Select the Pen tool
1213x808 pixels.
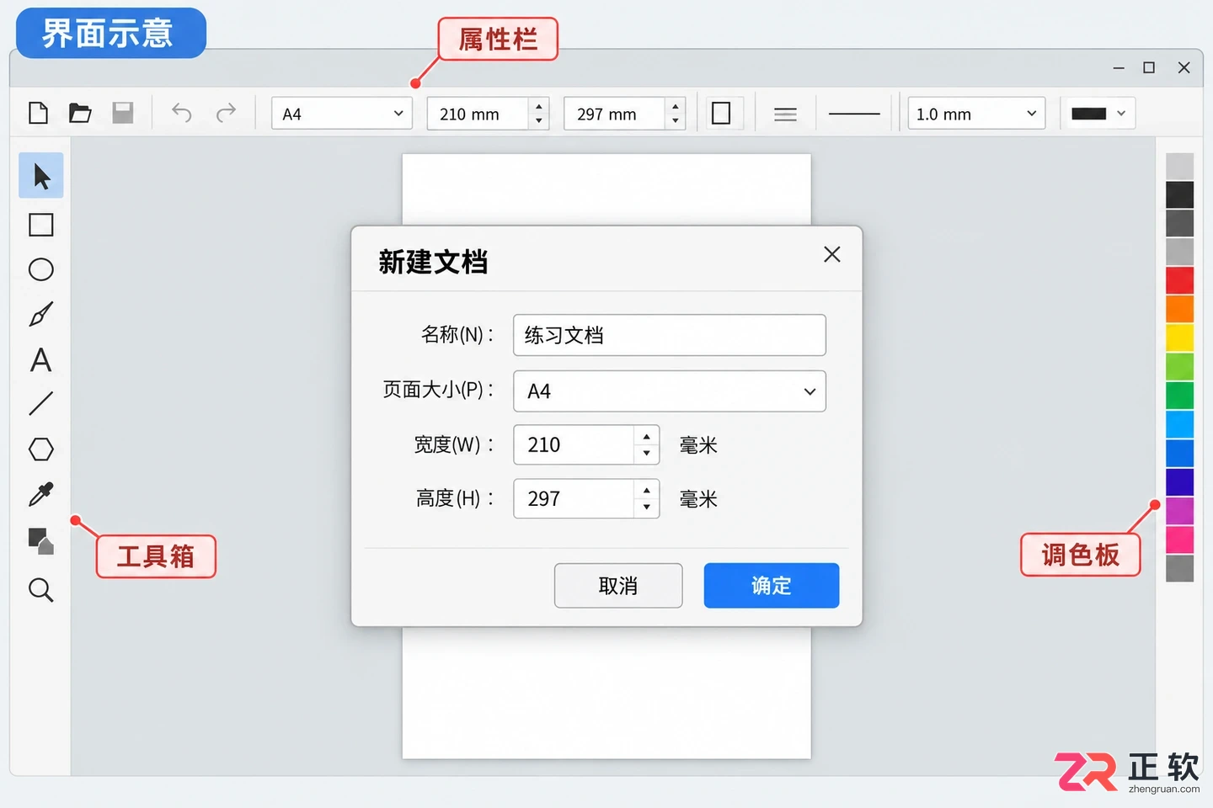[x=41, y=314]
